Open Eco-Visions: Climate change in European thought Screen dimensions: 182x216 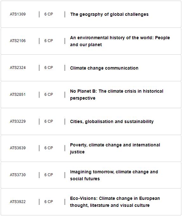point(115,202)
